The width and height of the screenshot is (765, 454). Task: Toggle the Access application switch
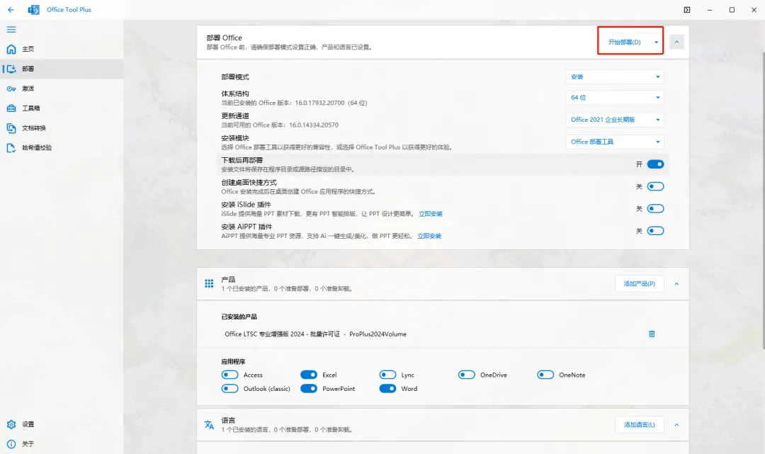pos(229,375)
